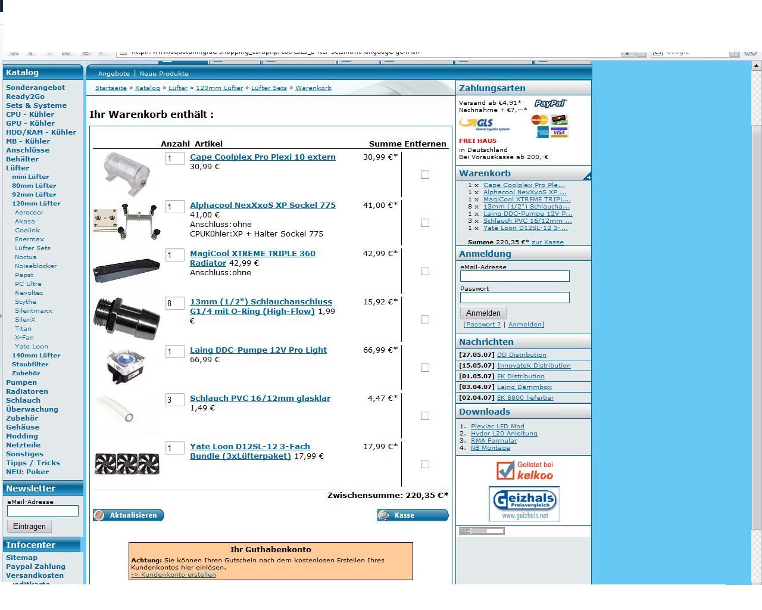
Task: Open Staubfilter subcategory
Action: coord(30,365)
